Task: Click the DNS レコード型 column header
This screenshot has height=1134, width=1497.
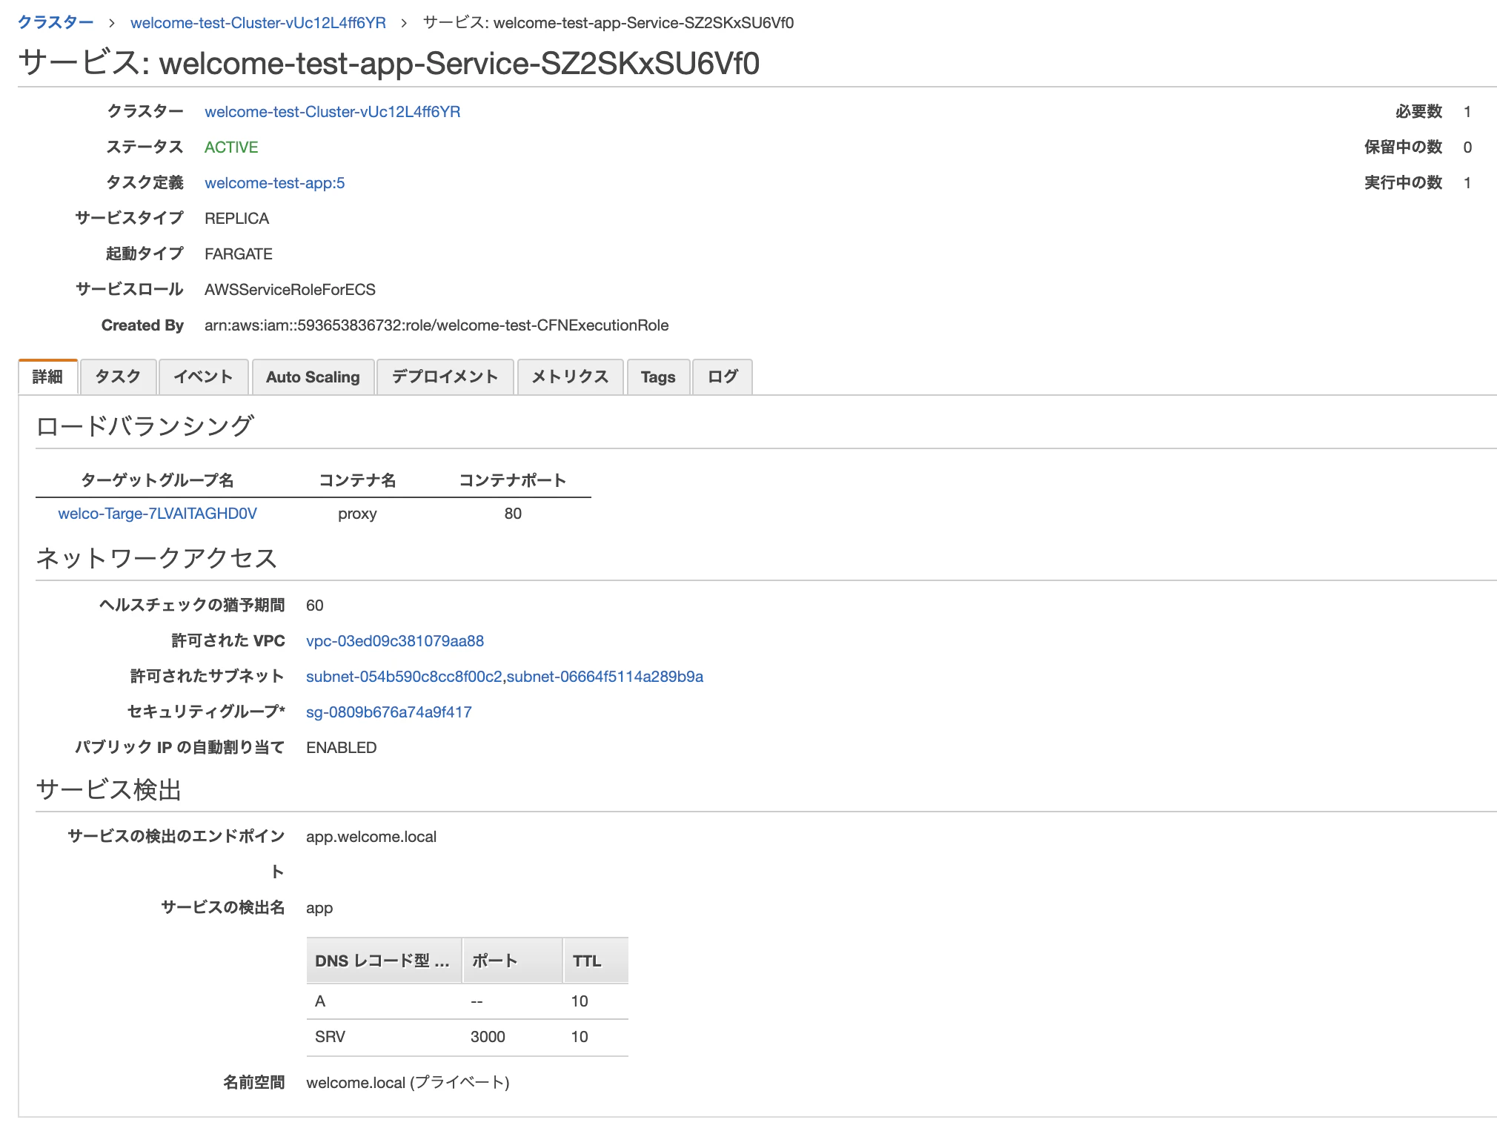Action: coord(384,961)
